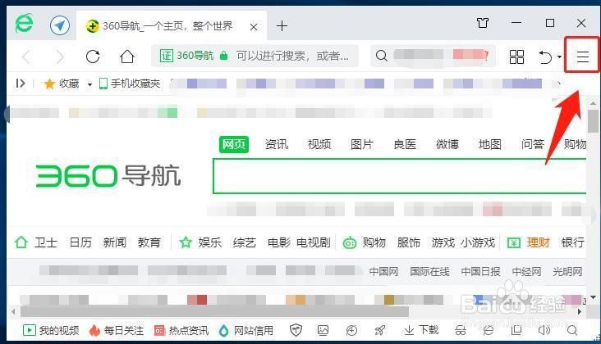Viewport: 601px width, 344px height.
Task: Click the green lock security icon in address bar
Action: point(223,56)
